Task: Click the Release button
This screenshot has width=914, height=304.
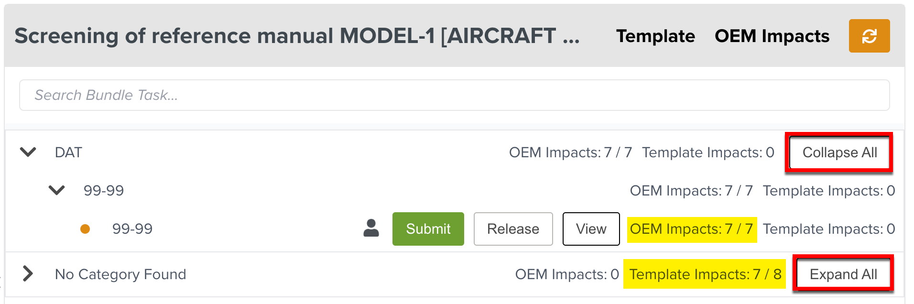Action: coord(512,229)
